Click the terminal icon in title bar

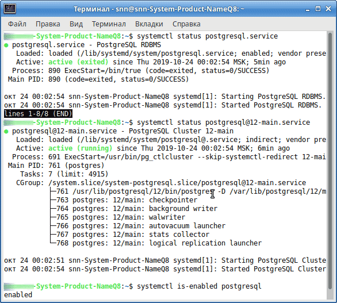pos(10,9)
